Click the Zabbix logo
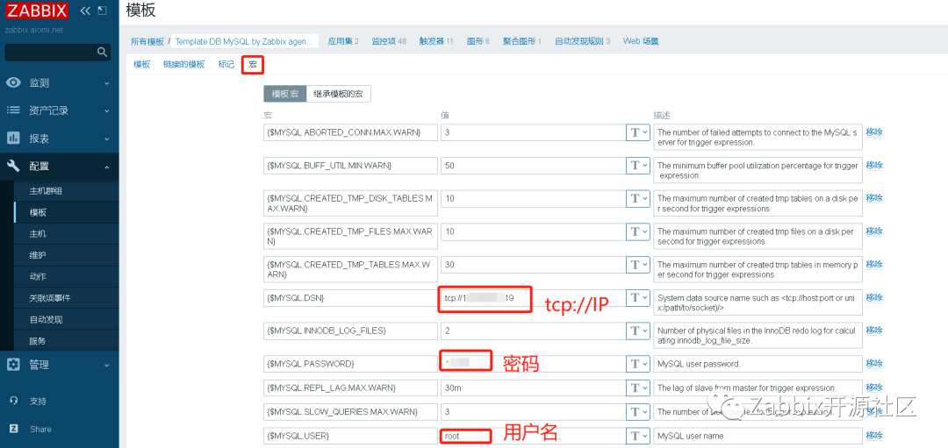 pyautogui.click(x=36, y=11)
